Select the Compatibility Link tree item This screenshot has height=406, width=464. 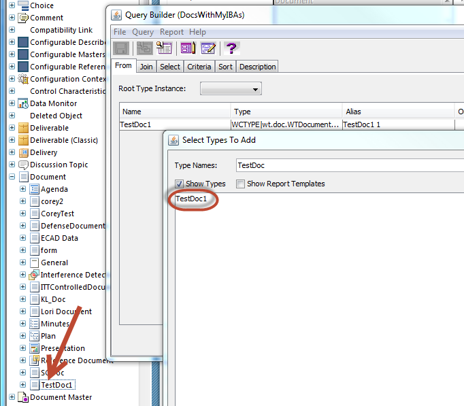[x=61, y=30]
